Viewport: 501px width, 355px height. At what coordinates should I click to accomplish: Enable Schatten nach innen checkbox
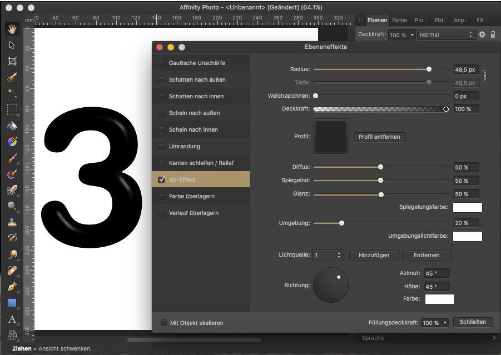[x=161, y=96]
